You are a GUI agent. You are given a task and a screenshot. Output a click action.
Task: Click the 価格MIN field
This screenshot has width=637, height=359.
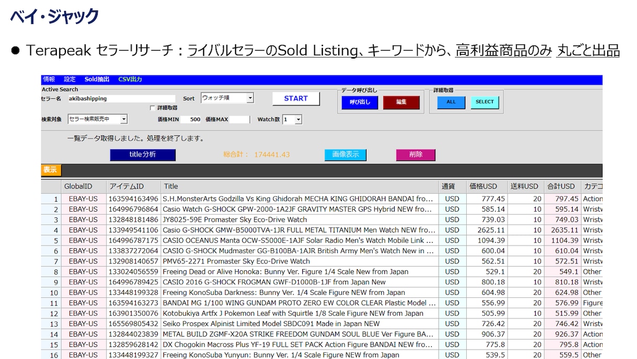pyautogui.click(x=191, y=119)
